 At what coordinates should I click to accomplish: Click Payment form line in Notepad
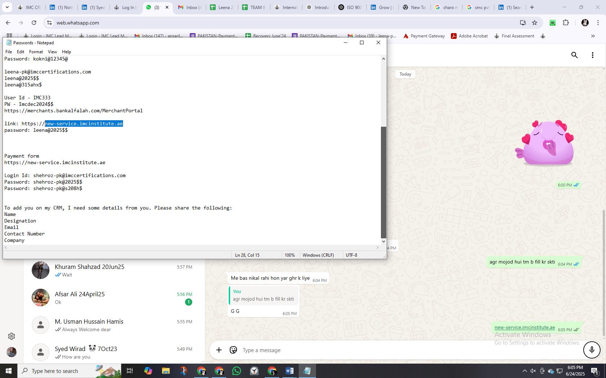[x=22, y=156]
